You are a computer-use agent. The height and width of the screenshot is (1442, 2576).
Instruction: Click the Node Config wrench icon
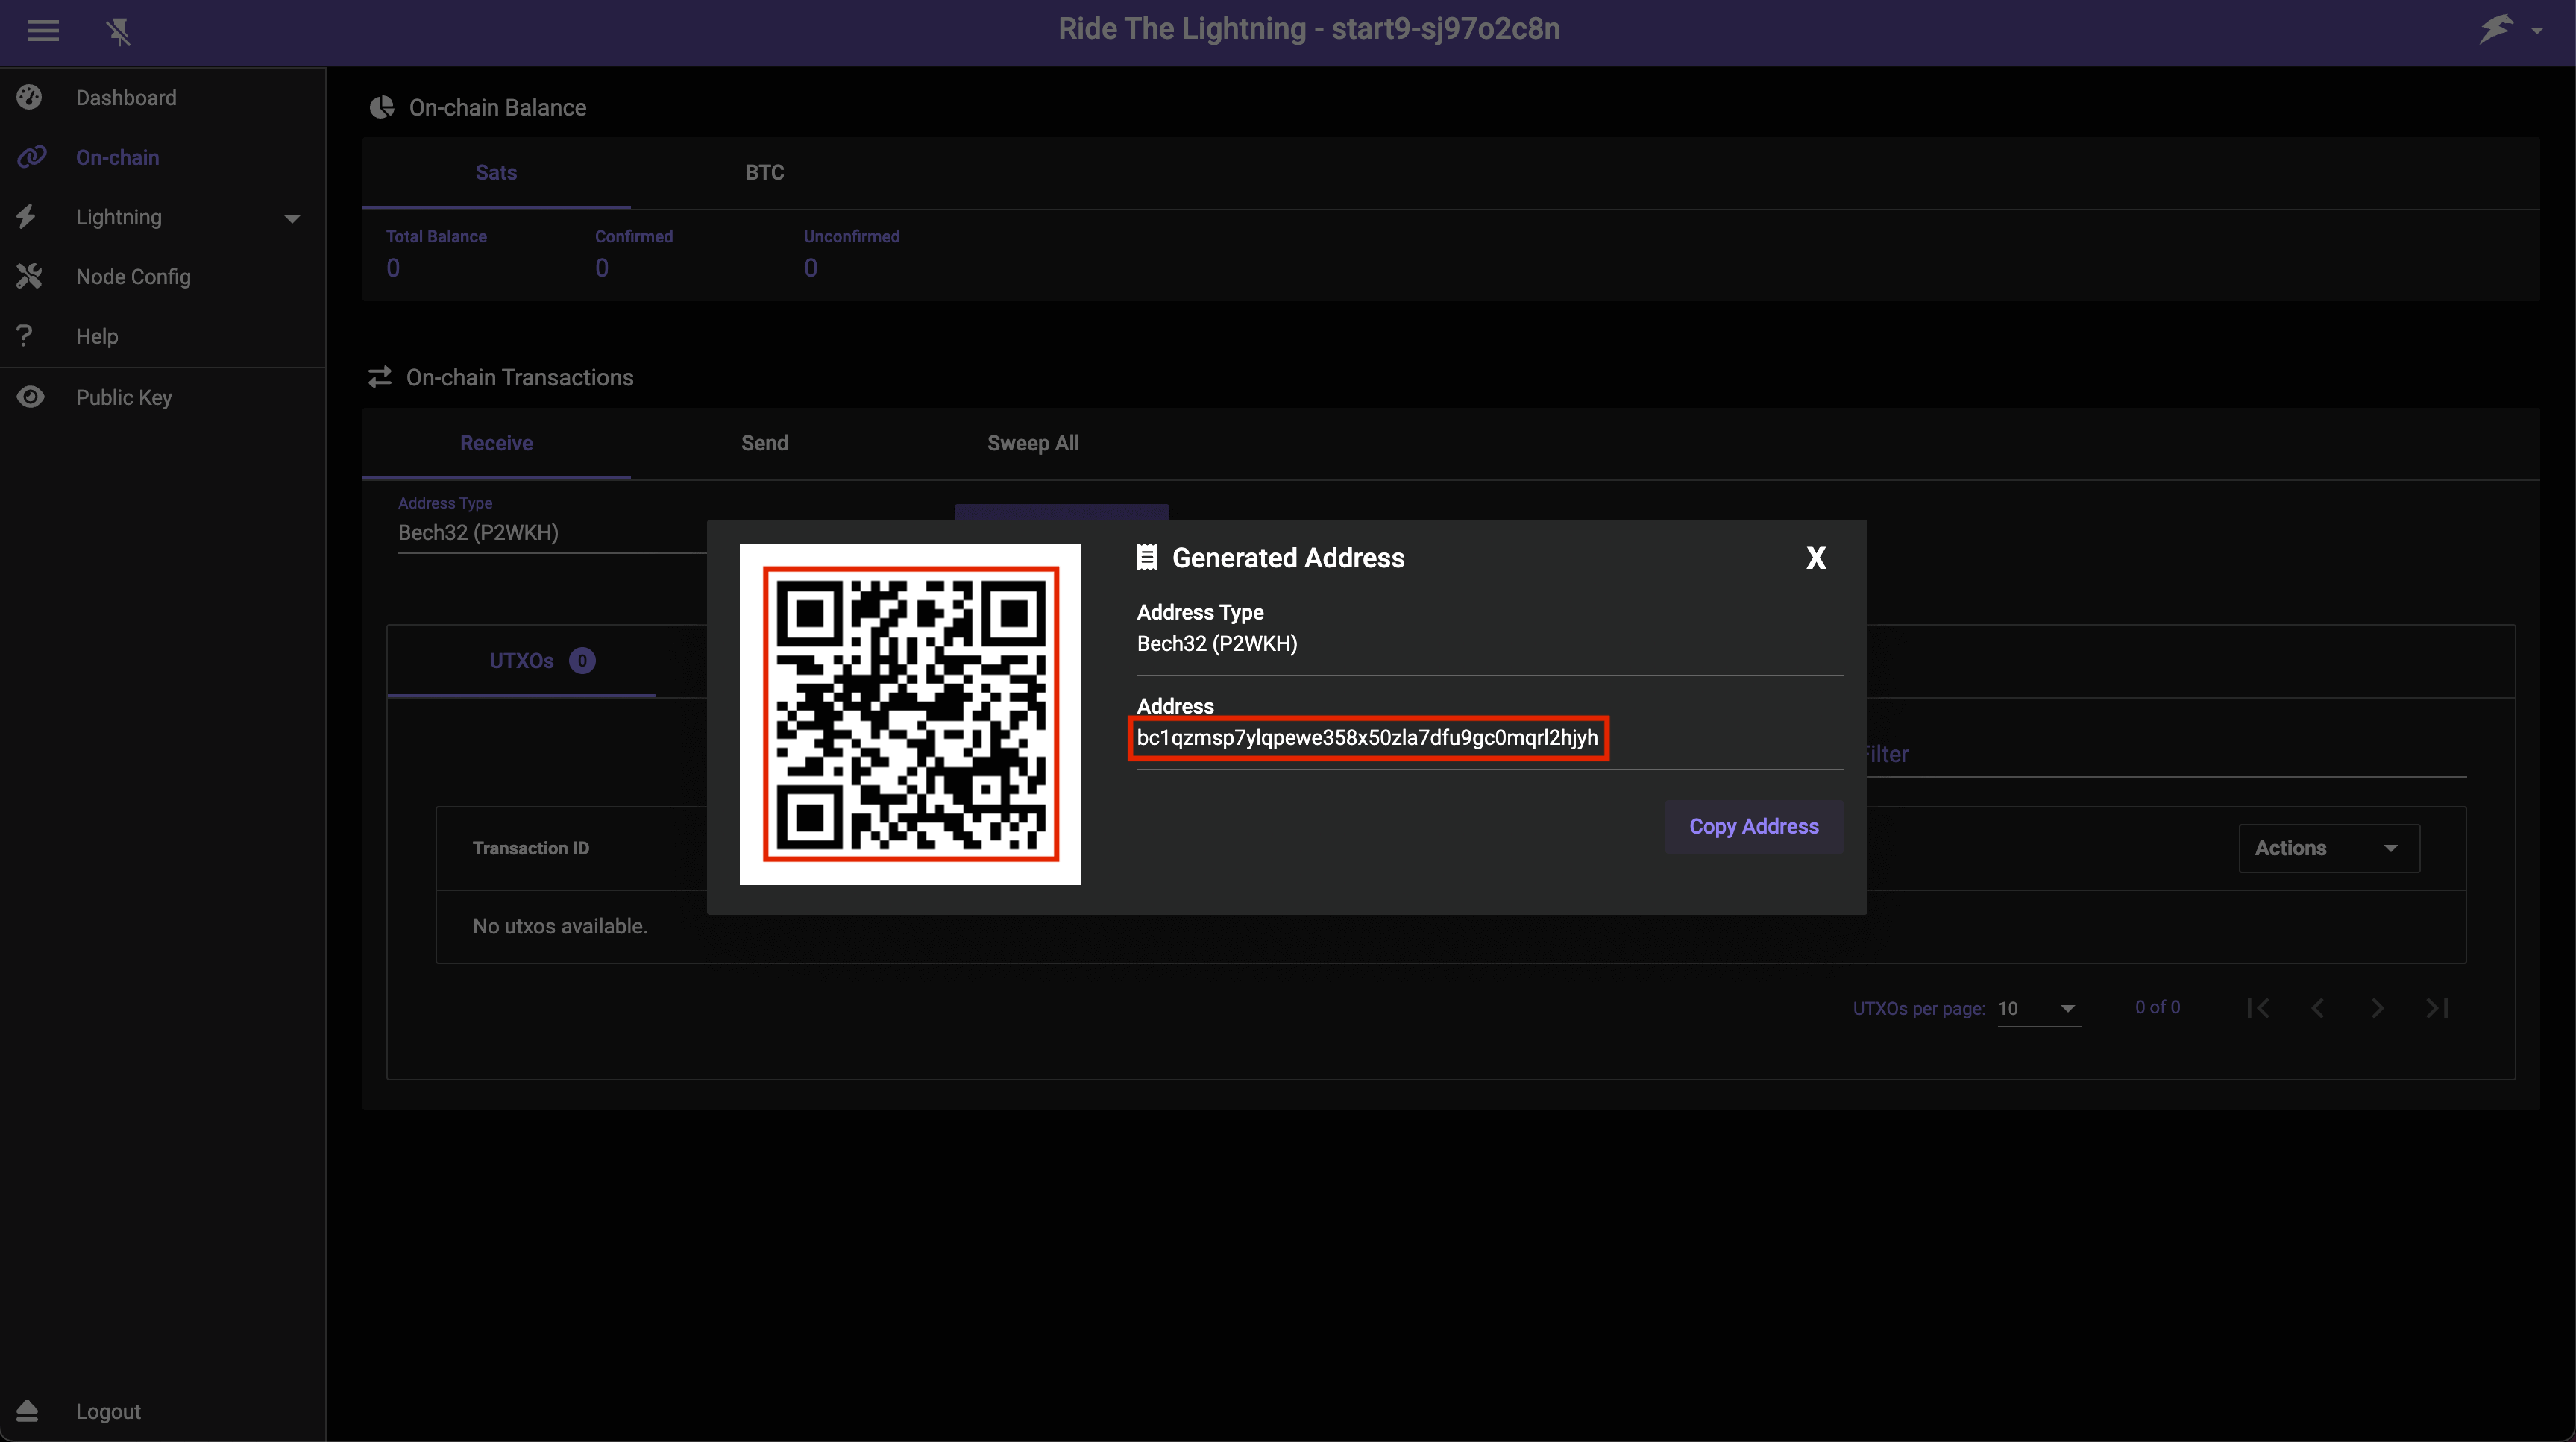[x=29, y=276]
